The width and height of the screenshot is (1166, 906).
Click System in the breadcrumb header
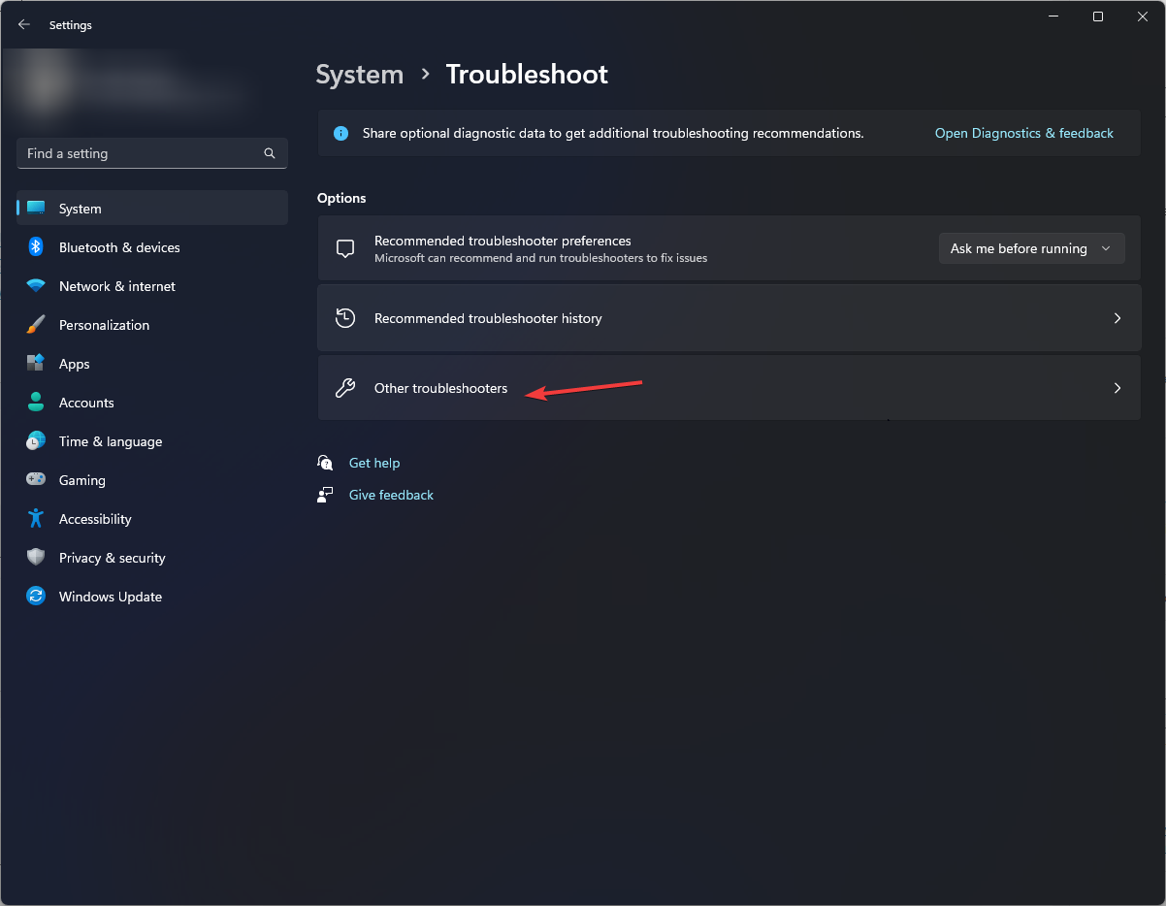click(x=359, y=75)
